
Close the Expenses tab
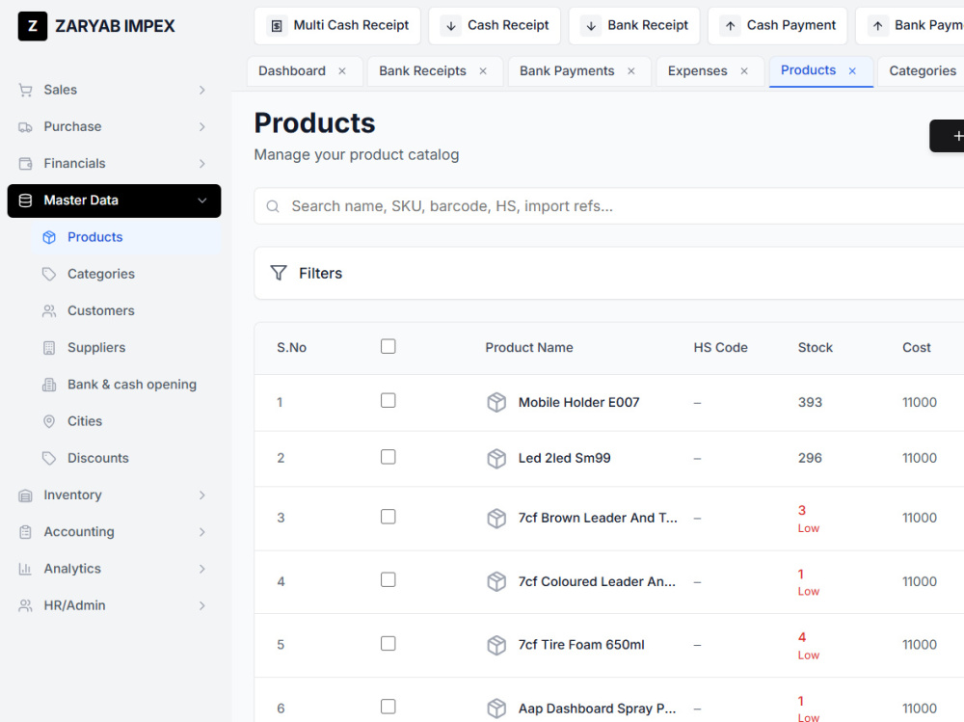pos(744,71)
